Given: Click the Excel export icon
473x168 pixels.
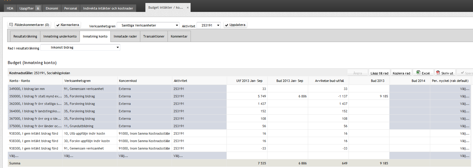Looking at the screenshot, I should pyautogui.click(x=423, y=73).
